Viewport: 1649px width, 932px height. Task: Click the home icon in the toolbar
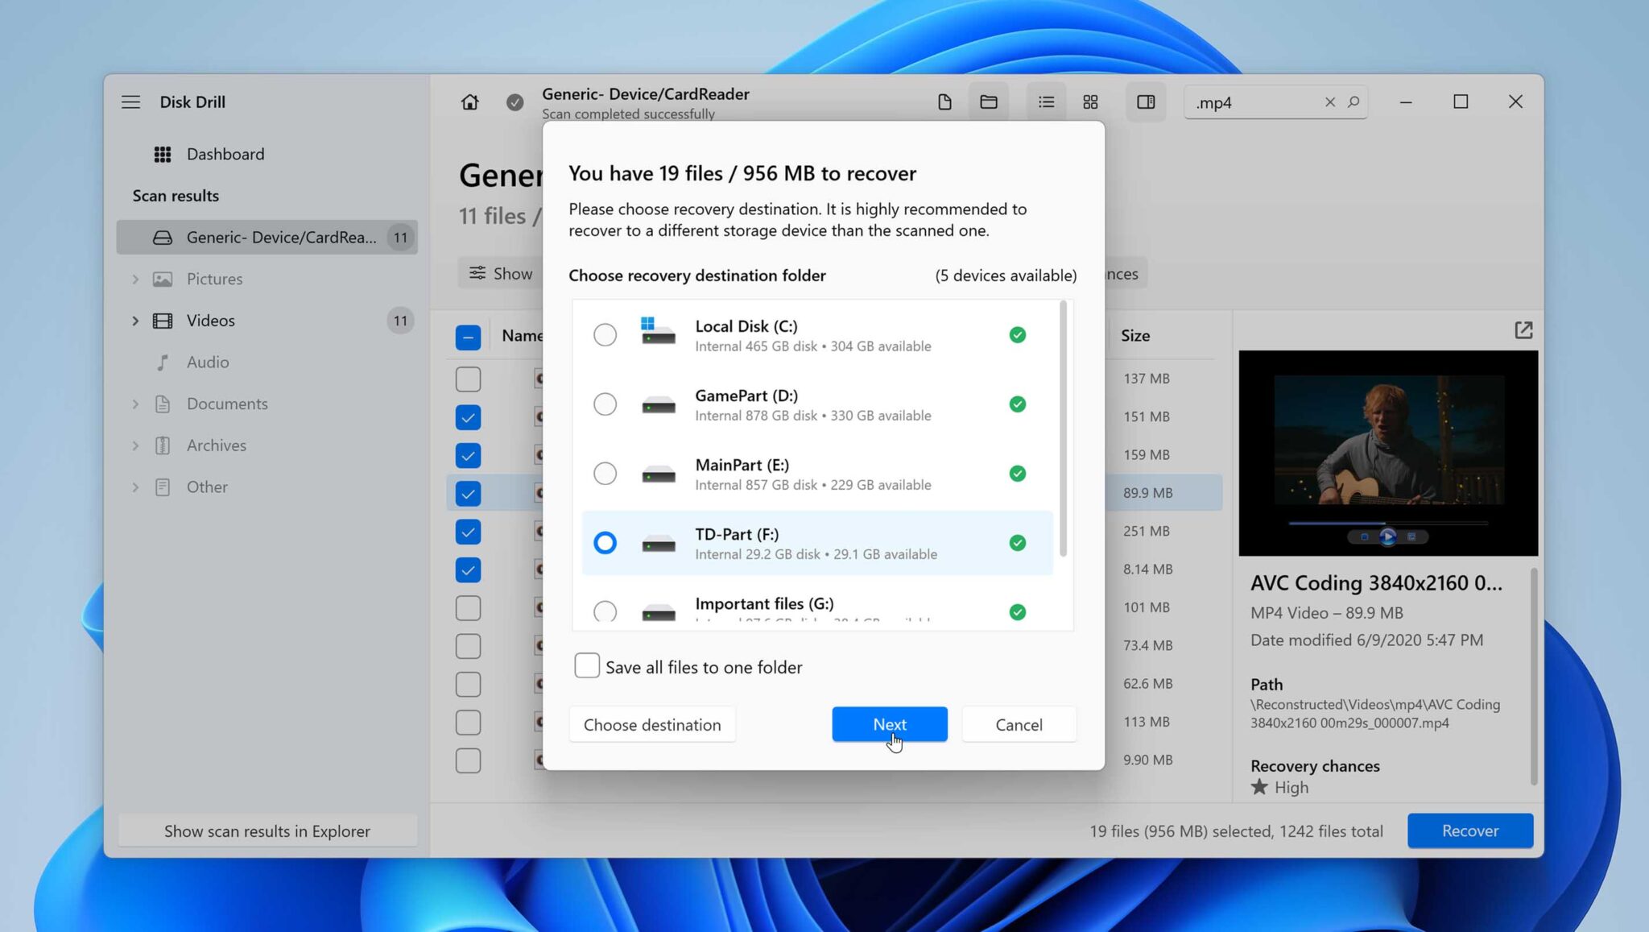point(469,101)
